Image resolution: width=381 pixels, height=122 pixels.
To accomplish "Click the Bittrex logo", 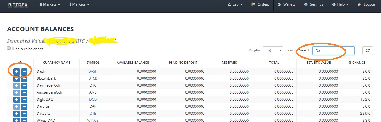I will [x=18, y=4].
